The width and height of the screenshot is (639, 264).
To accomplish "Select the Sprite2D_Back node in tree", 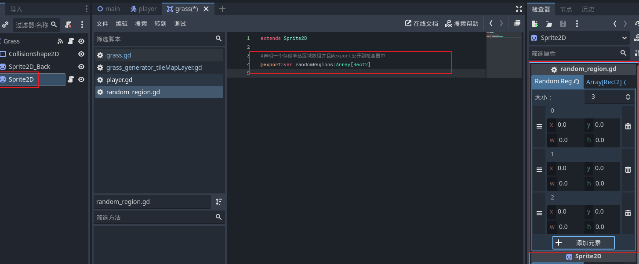I will [29, 67].
